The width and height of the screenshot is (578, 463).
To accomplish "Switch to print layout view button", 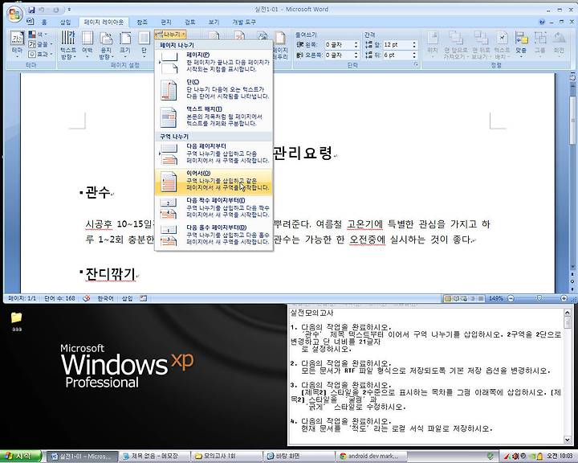I will (448, 298).
